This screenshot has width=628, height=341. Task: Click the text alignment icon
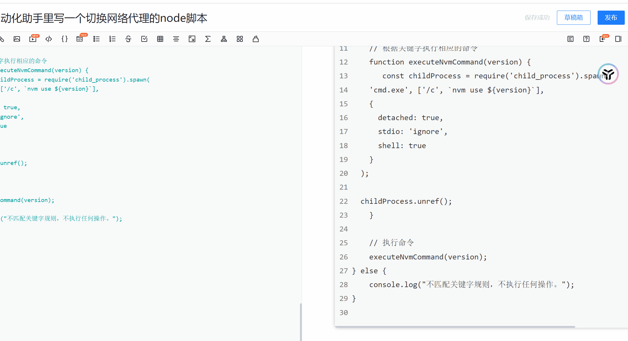pos(176,39)
